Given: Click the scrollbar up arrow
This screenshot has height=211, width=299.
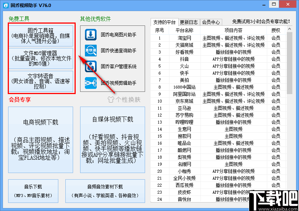Looking at the screenshot, I should (x=289, y=29).
